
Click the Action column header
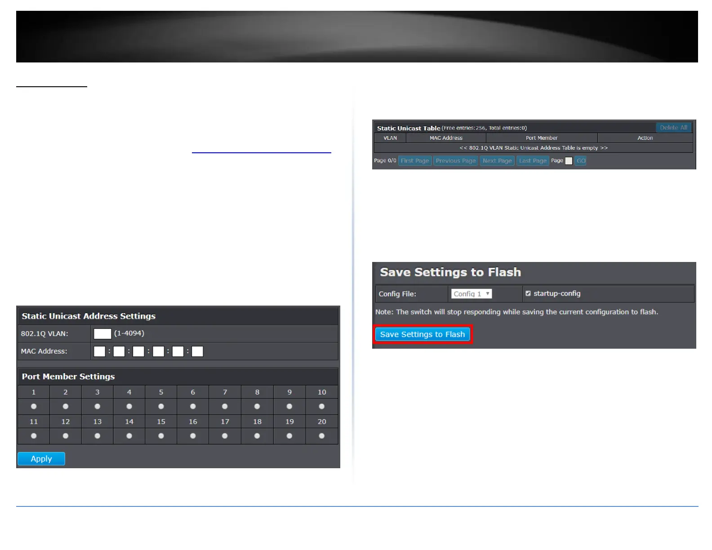point(645,138)
